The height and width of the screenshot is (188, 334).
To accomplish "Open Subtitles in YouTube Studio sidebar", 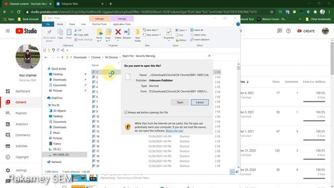I will (x=21, y=146).
